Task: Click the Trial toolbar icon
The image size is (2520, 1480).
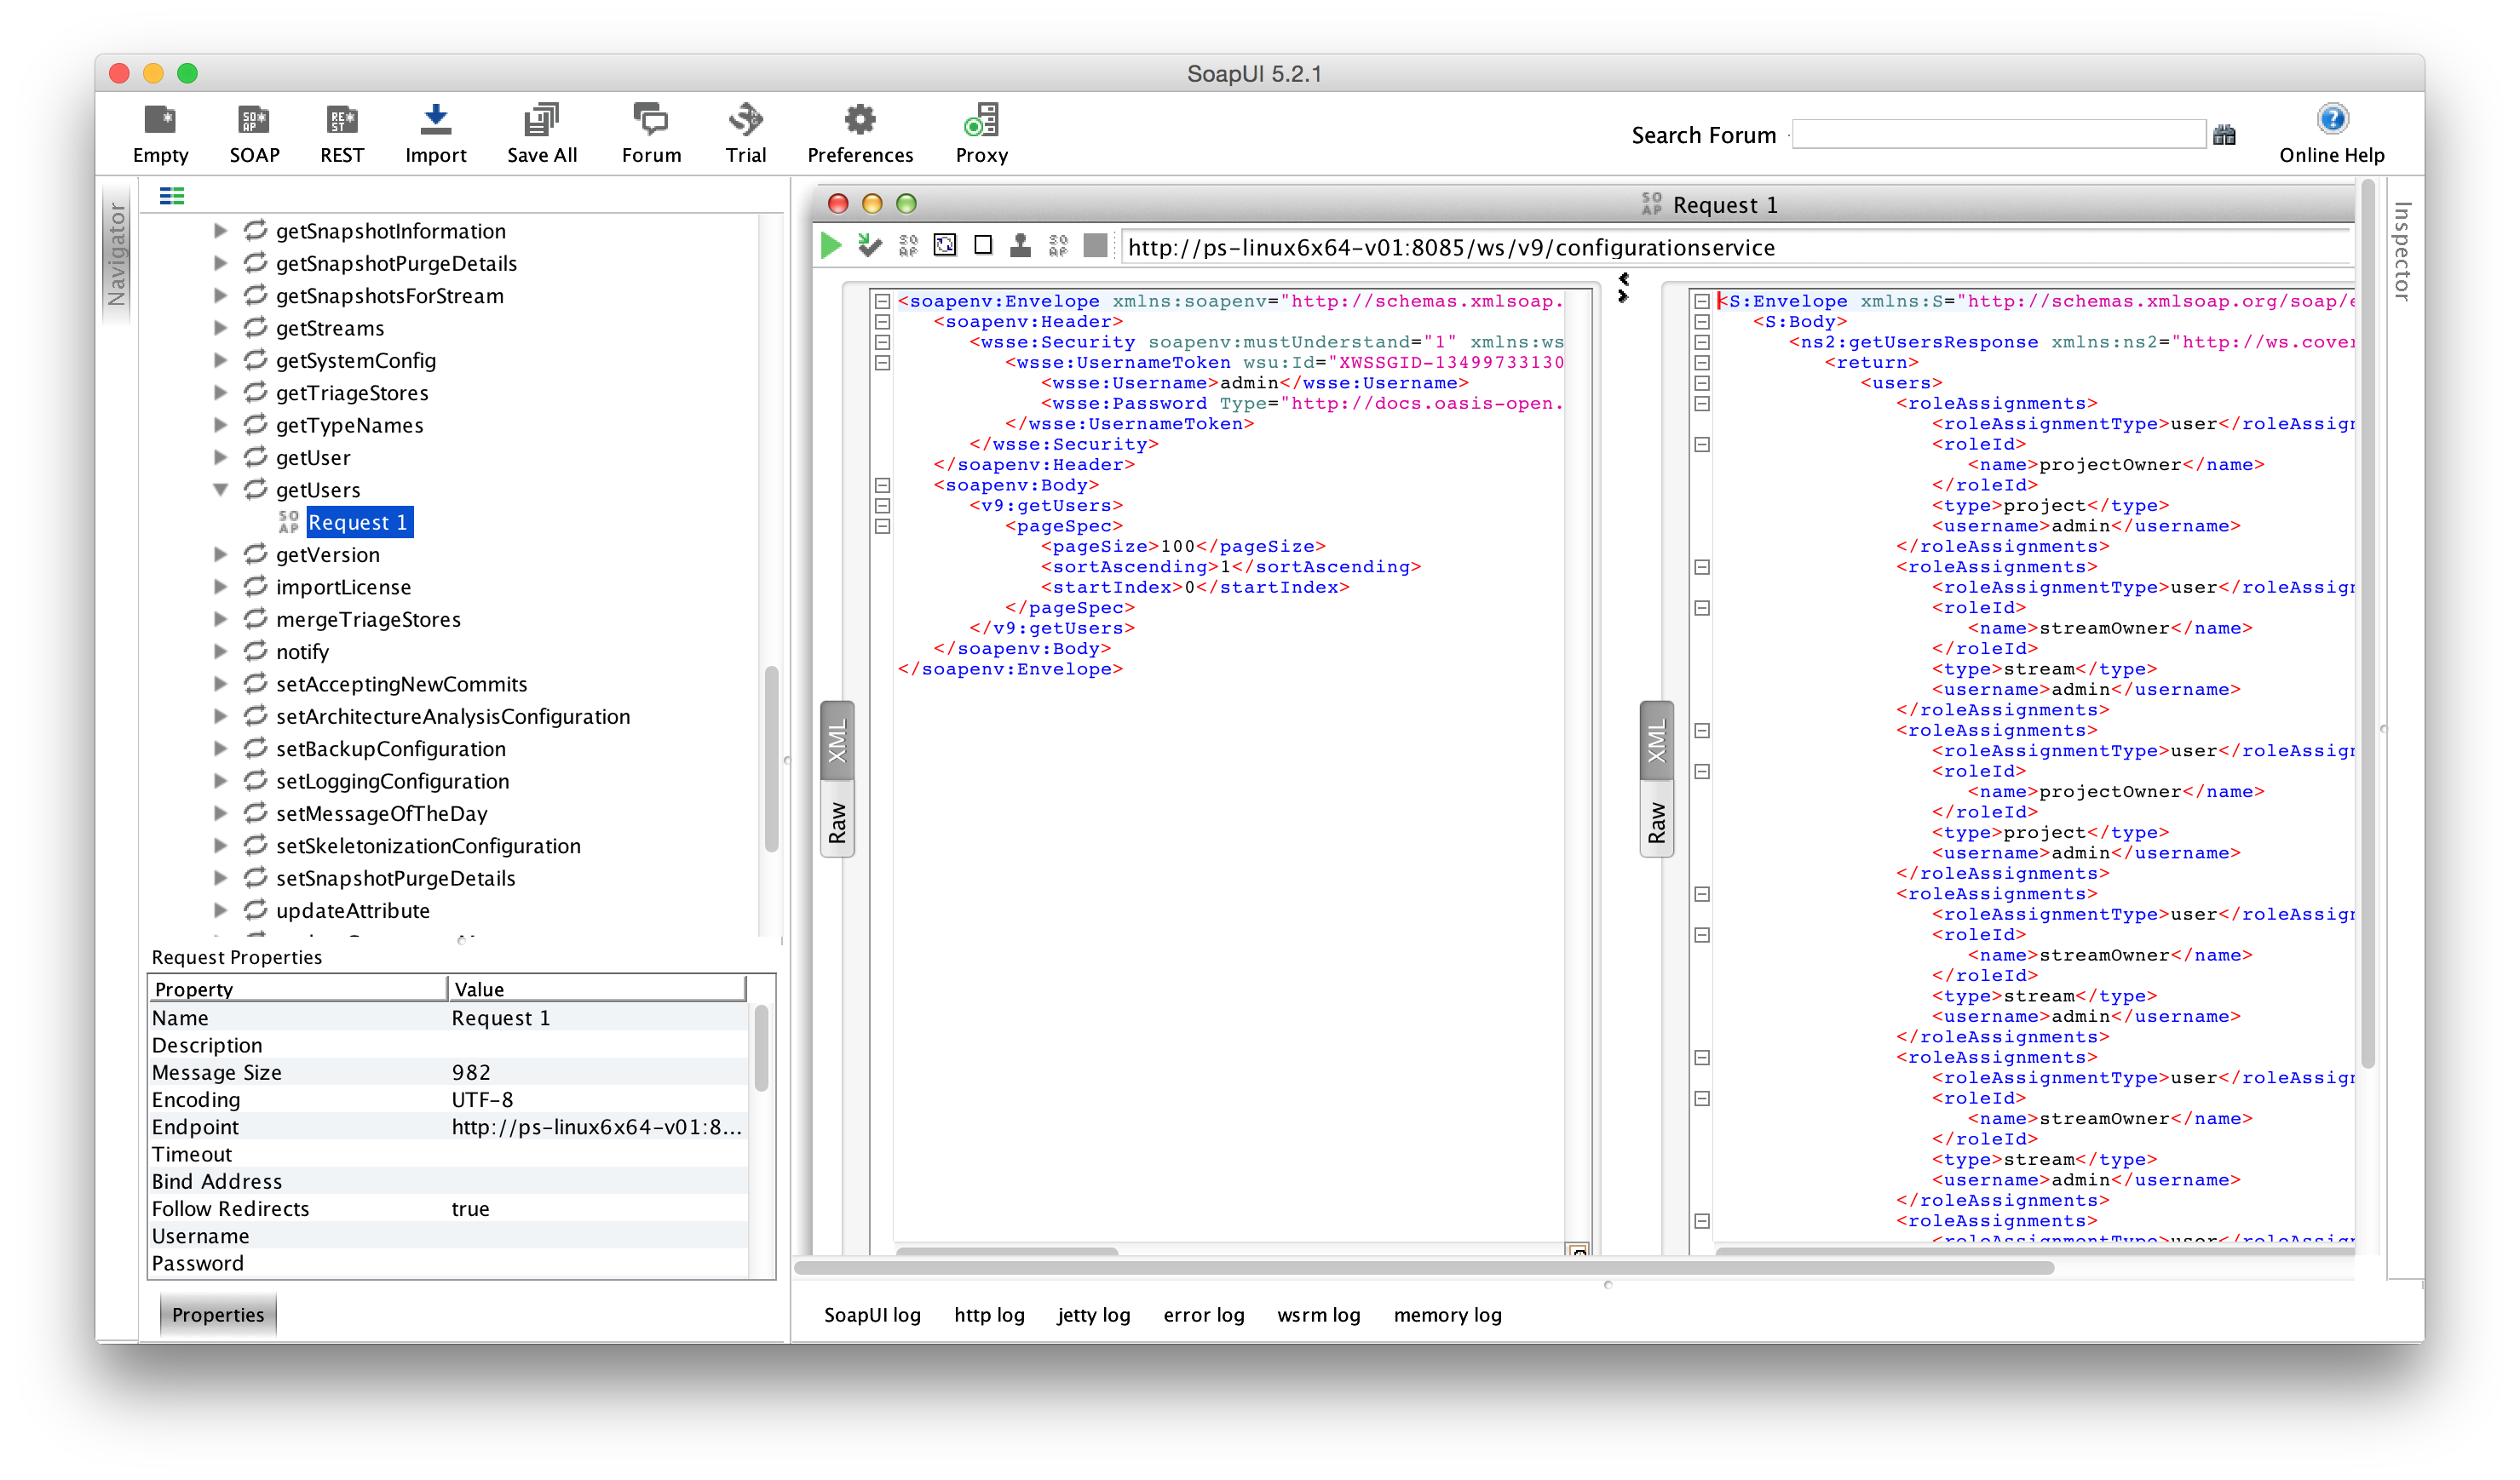Action: [x=746, y=132]
